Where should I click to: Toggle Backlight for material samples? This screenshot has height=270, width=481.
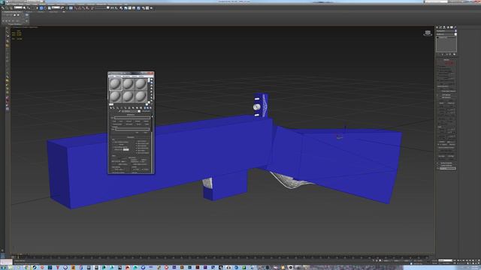tap(152, 82)
